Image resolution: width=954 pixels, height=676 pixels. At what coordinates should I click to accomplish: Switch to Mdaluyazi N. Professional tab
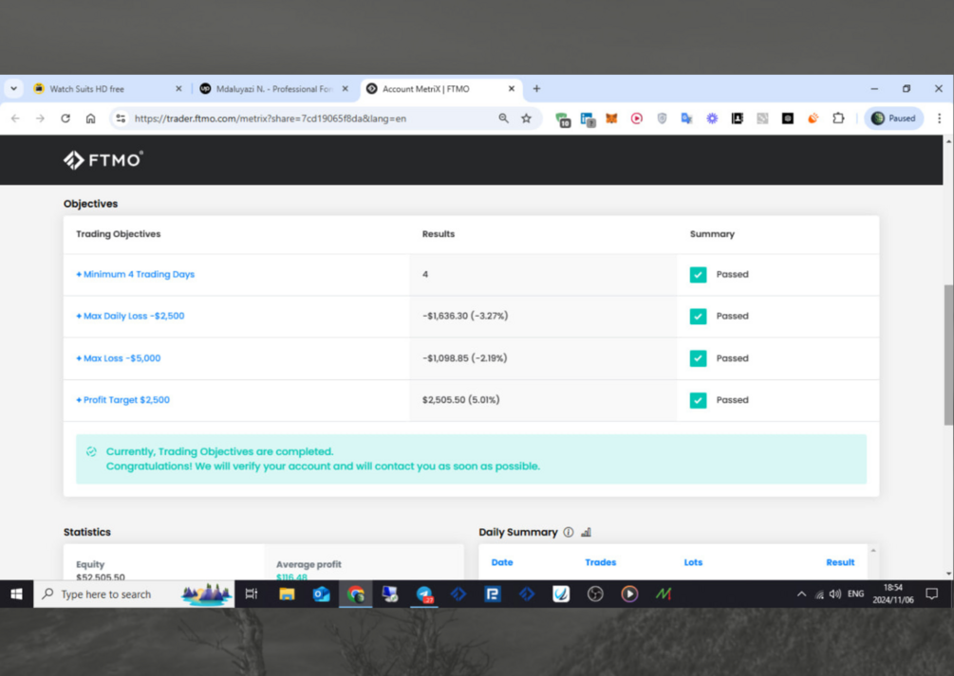point(274,89)
